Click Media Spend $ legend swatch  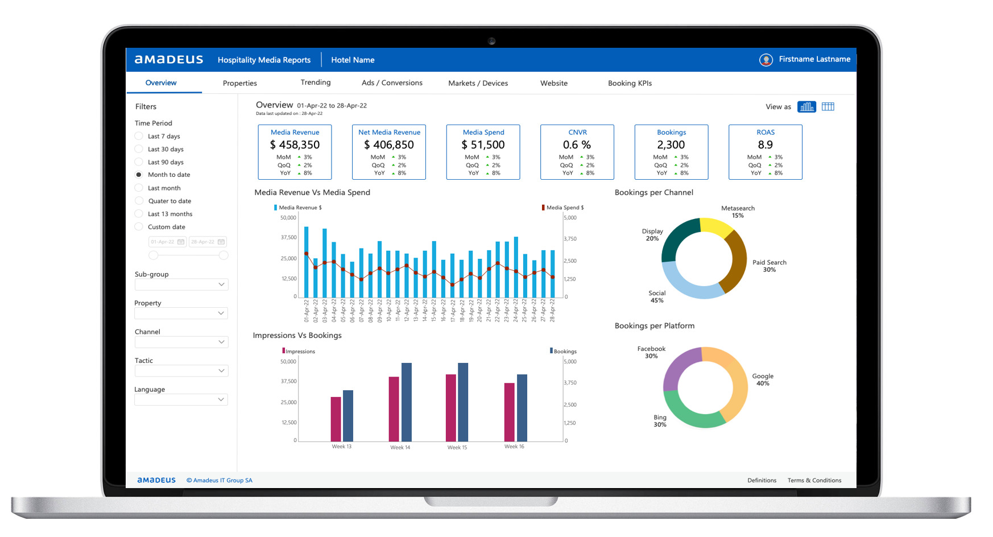(543, 208)
